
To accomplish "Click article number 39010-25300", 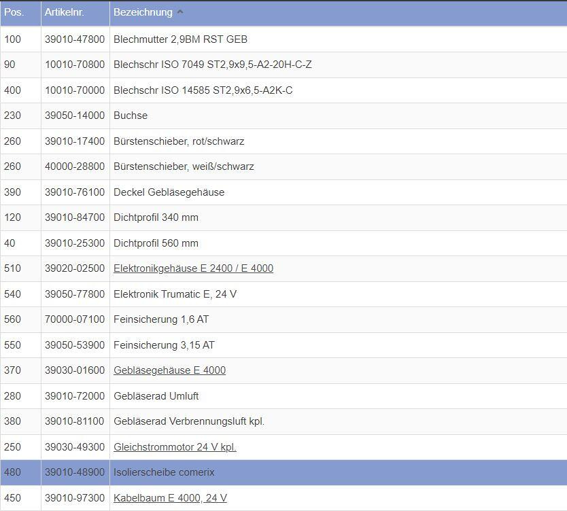I will (x=75, y=243).
